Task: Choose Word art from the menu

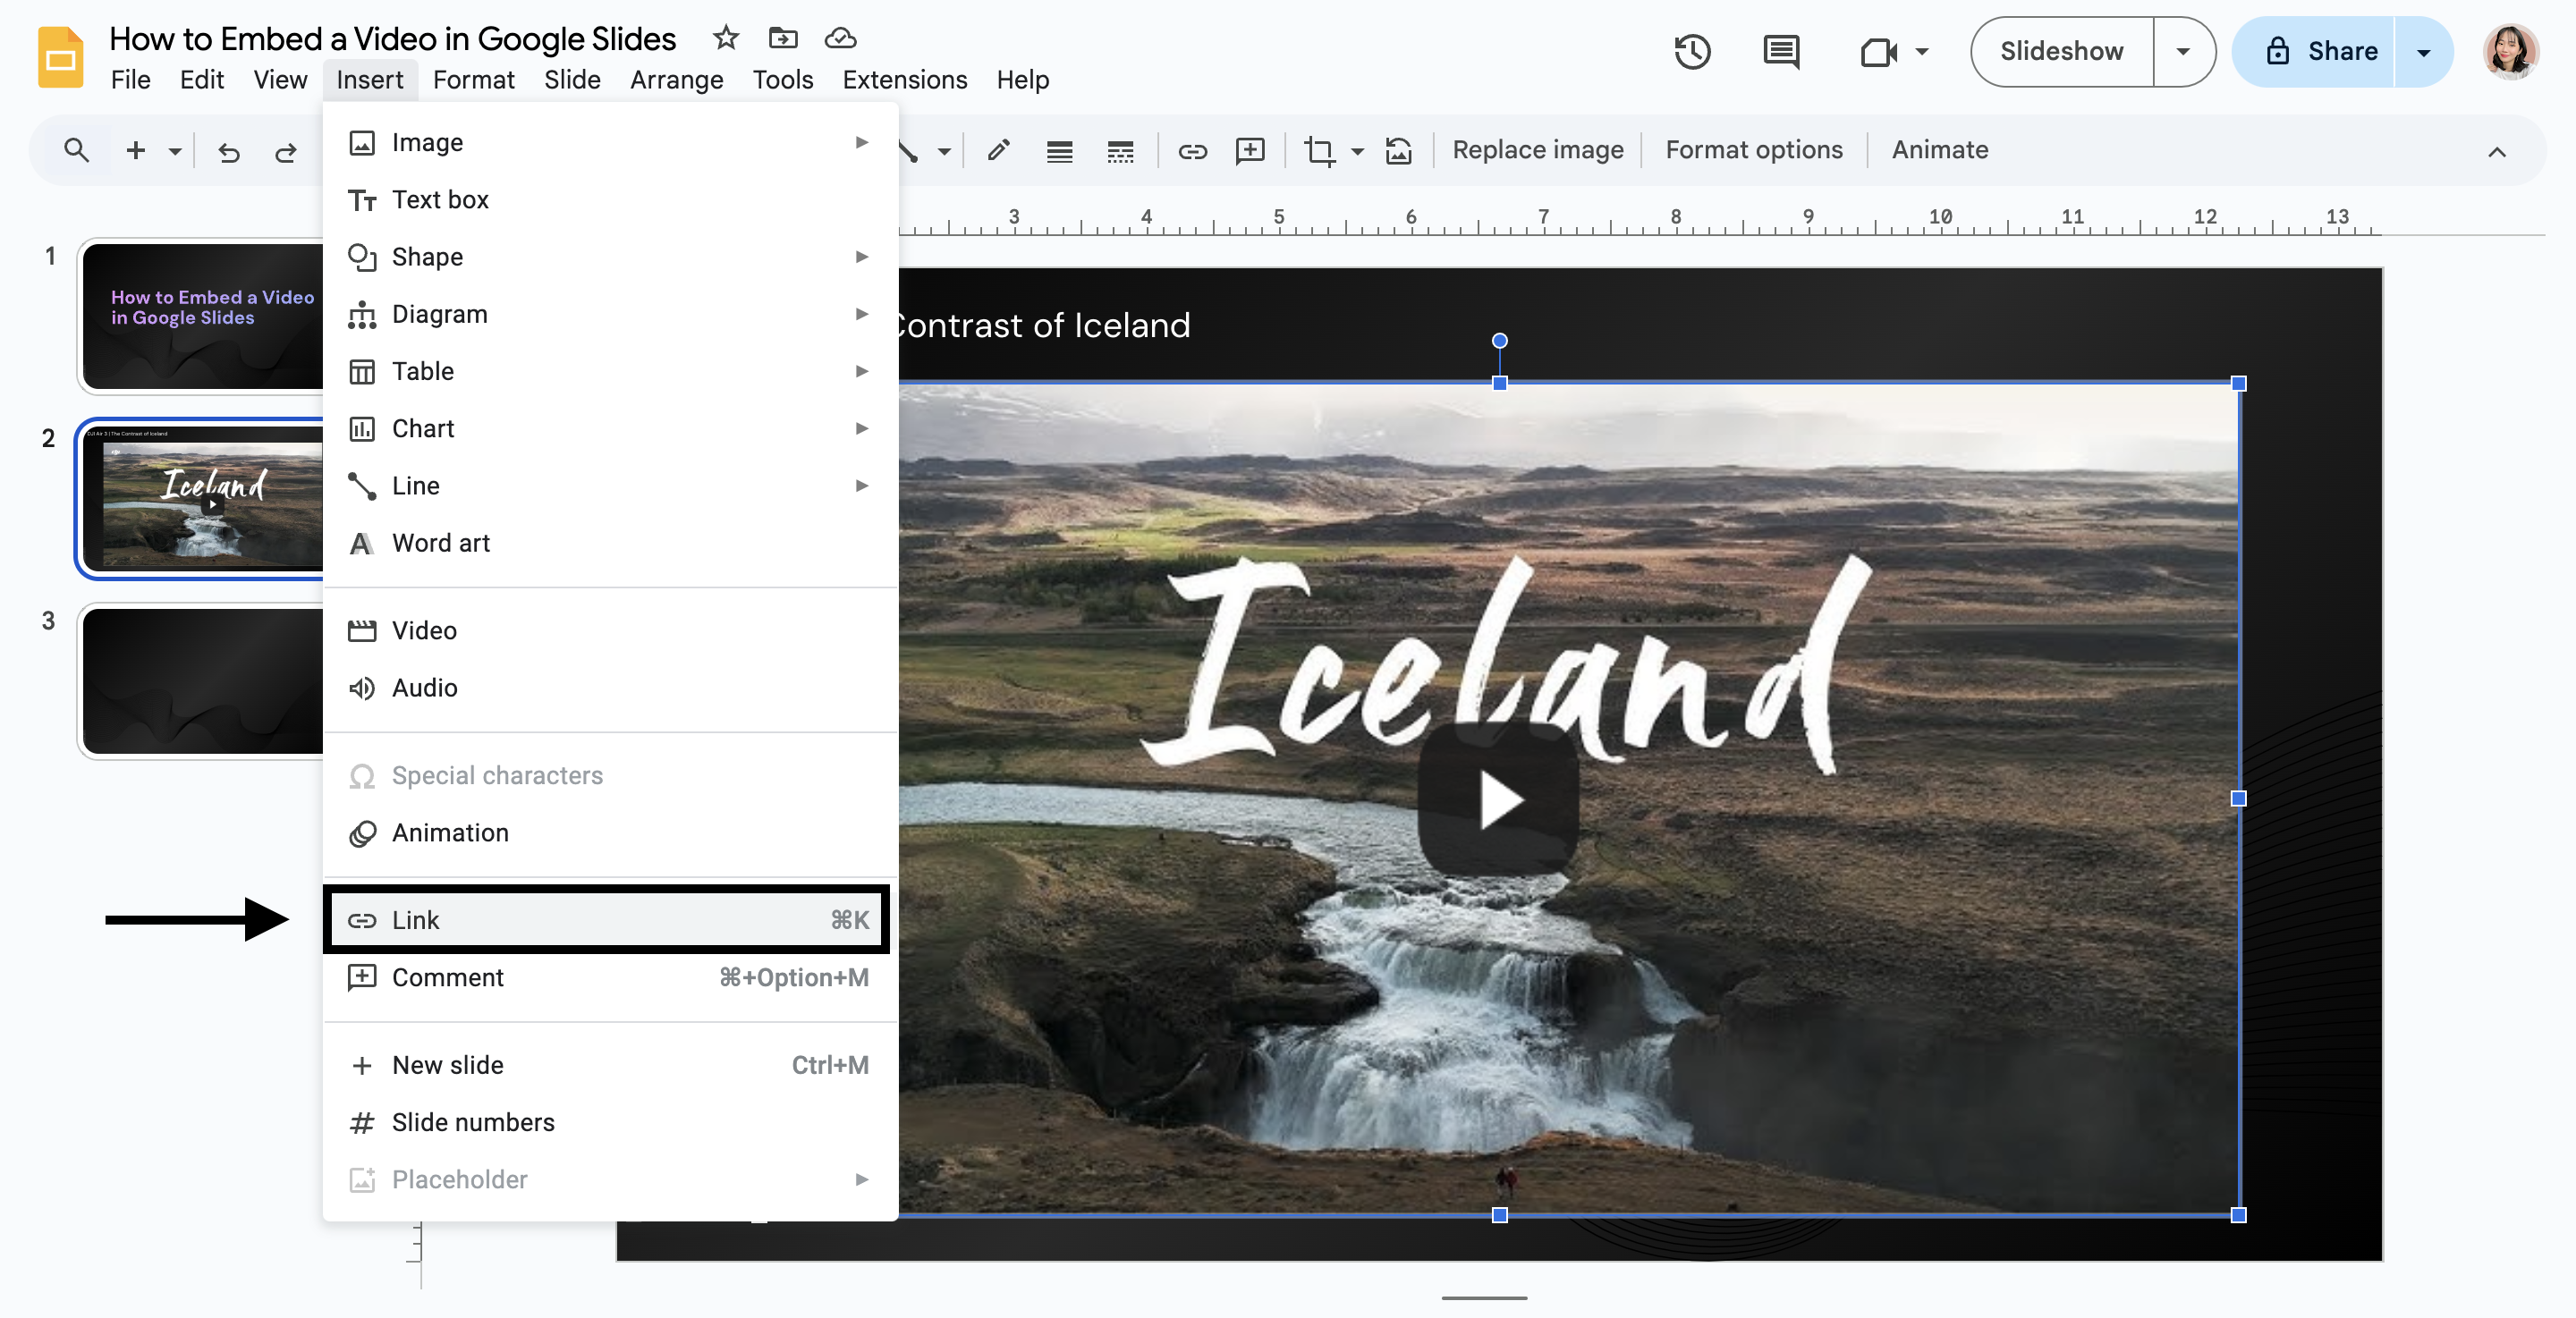Action: click(x=610, y=542)
